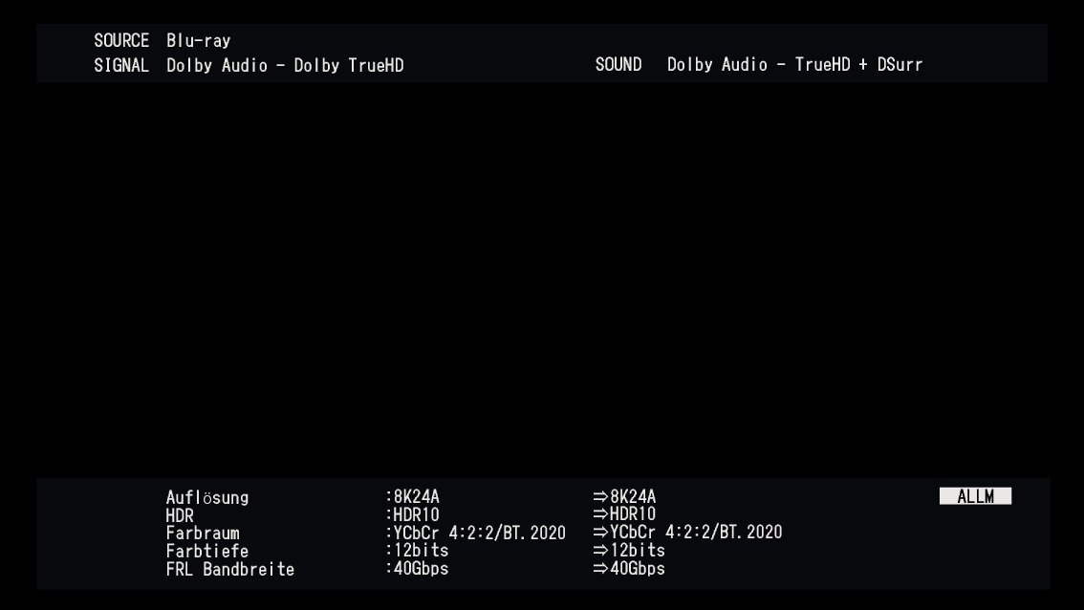Screen dimensions: 1084x610
Task: Select output color depth '⇒12bits'
Action: (629, 551)
